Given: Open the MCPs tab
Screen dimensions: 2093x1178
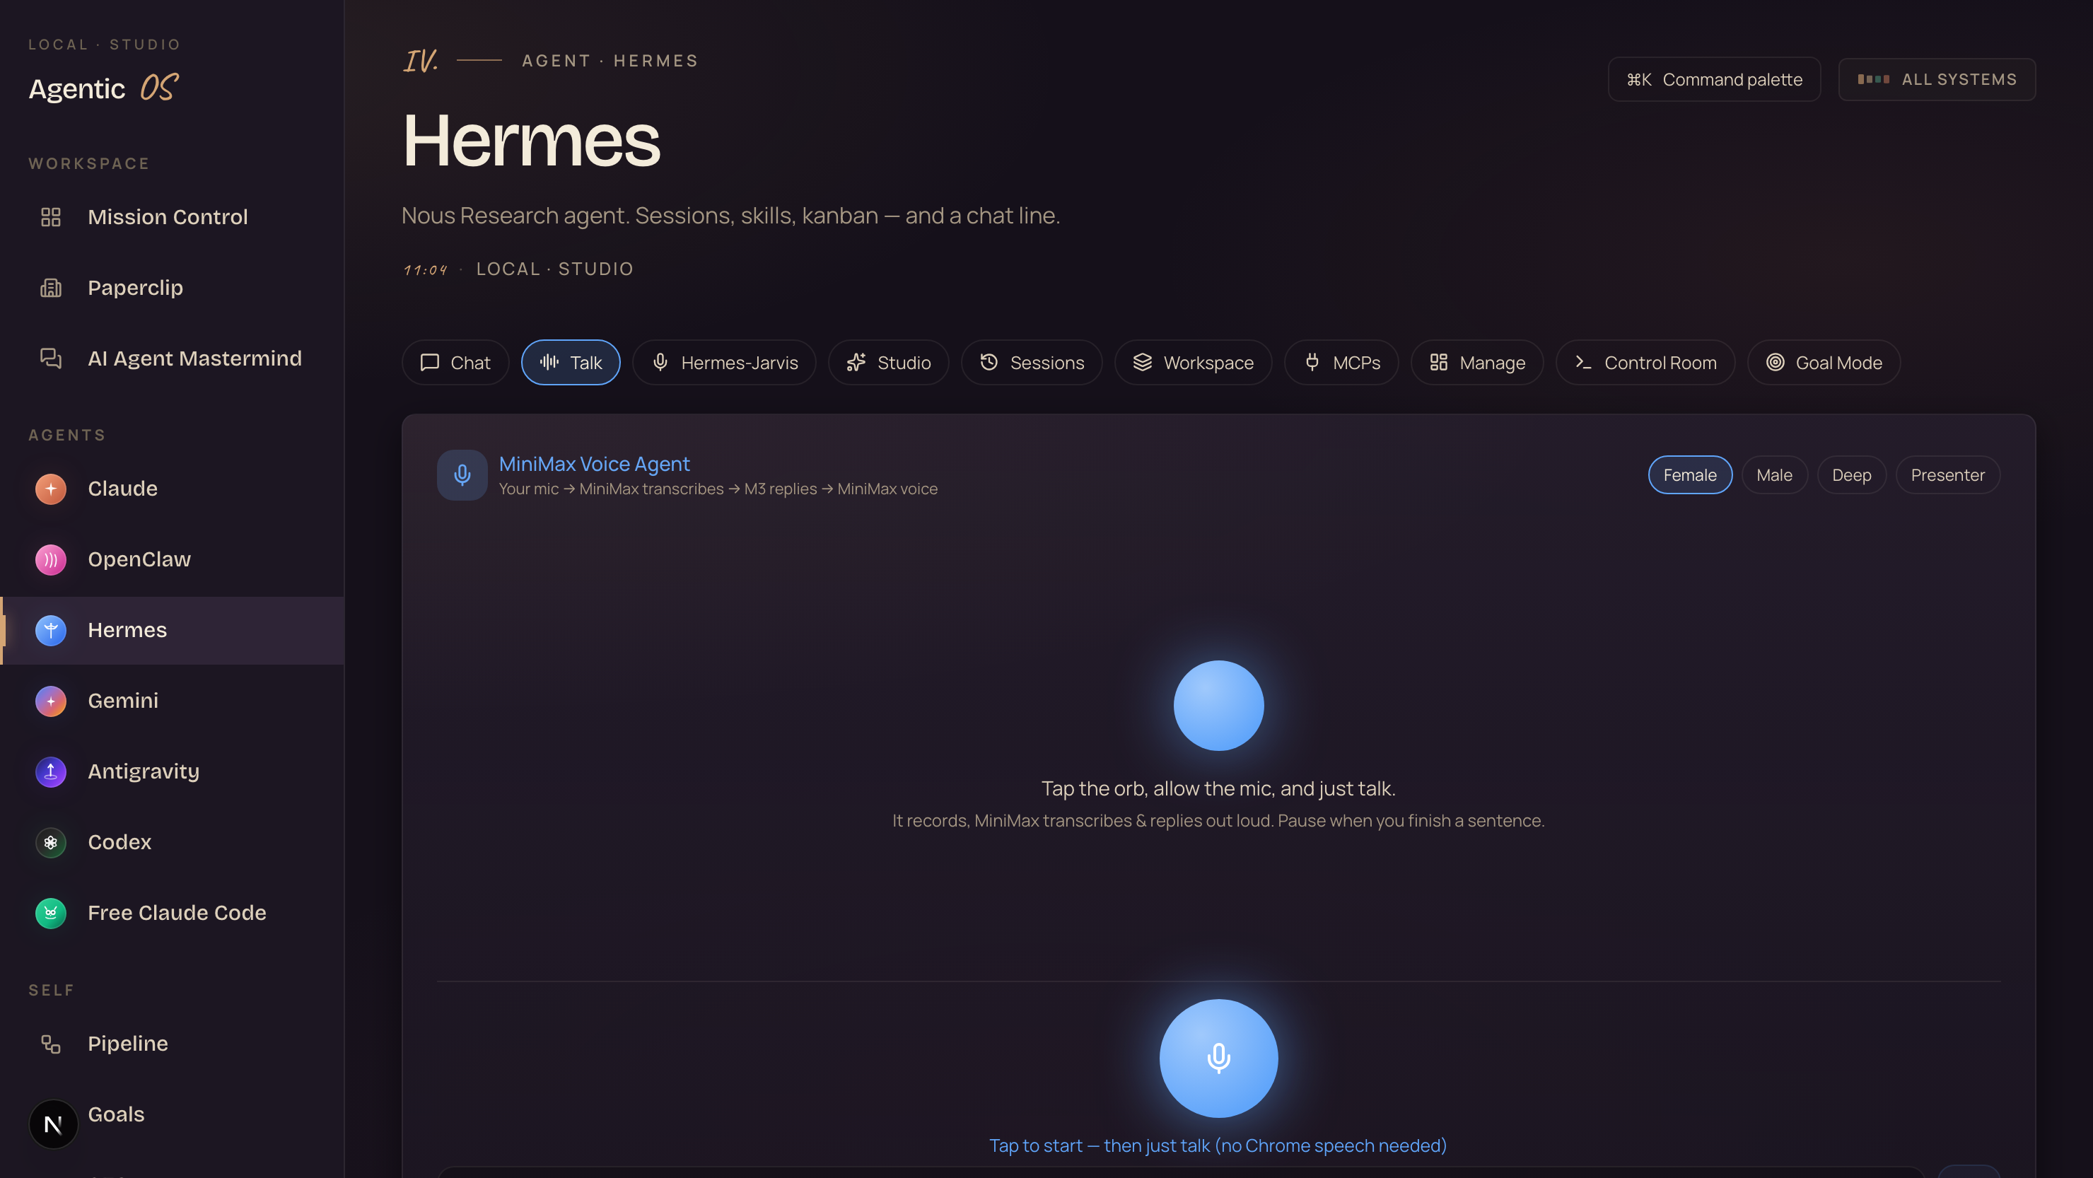Looking at the screenshot, I should (x=1341, y=362).
